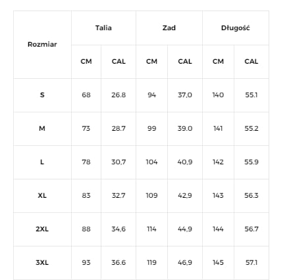This screenshot has width=291, height=280.
Task: Click the 55.9 length inch value
Action: click(x=251, y=162)
